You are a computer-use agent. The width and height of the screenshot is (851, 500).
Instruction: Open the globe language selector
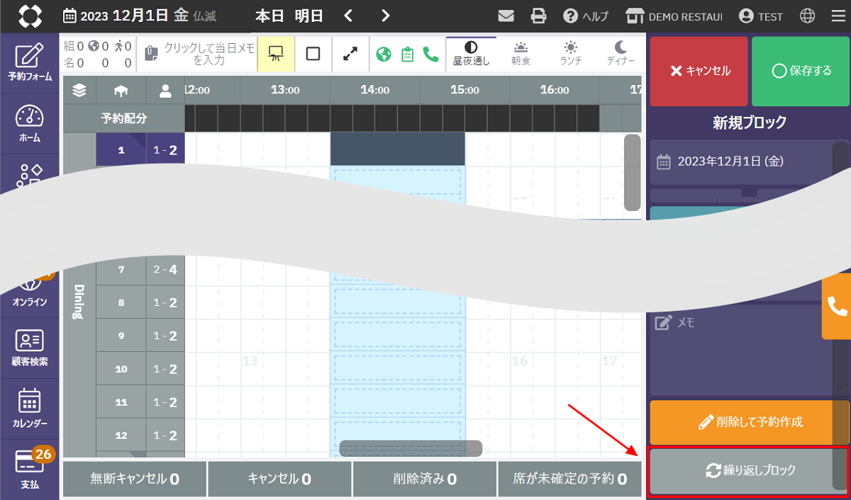(807, 16)
